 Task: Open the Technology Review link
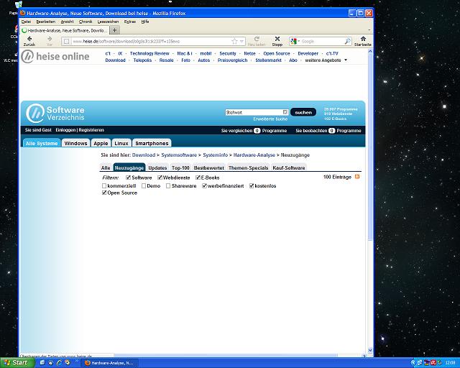pyautogui.click(x=149, y=53)
